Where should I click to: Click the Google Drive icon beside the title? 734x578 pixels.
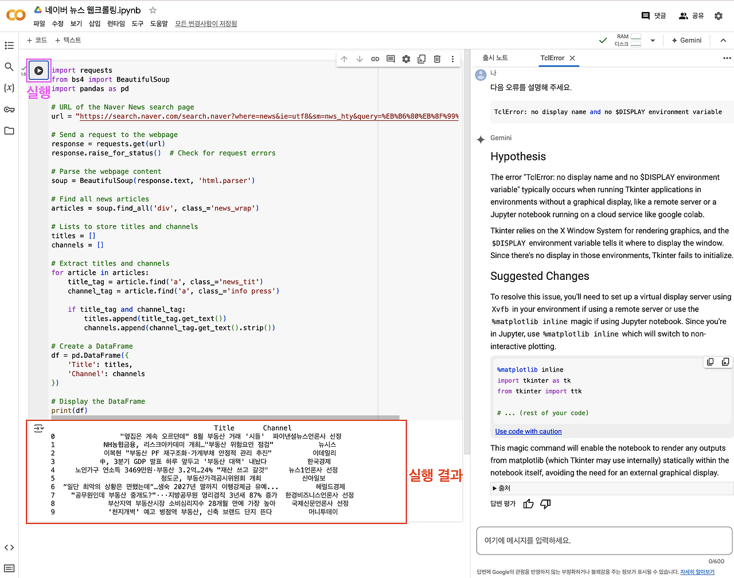[x=38, y=10]
